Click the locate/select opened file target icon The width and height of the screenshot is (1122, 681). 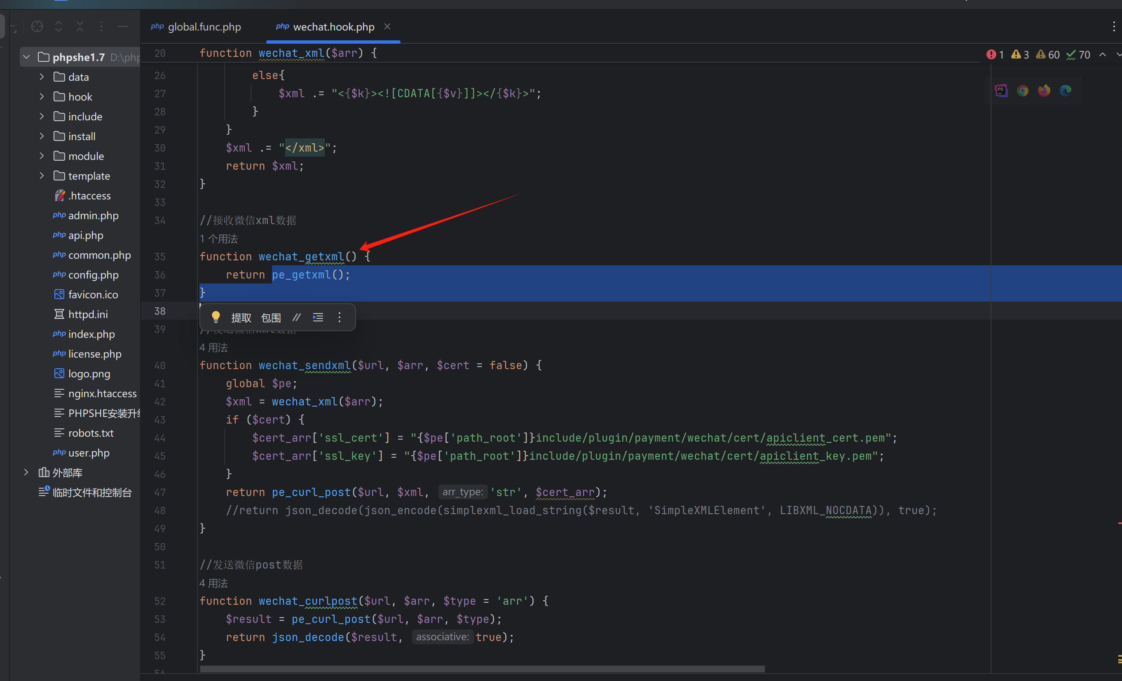[37, 27]
